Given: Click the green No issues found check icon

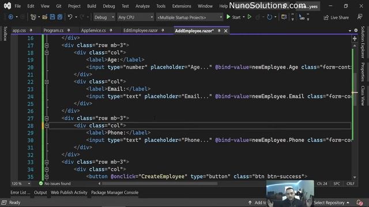Looking at the screenshot, I should point(41,183).
